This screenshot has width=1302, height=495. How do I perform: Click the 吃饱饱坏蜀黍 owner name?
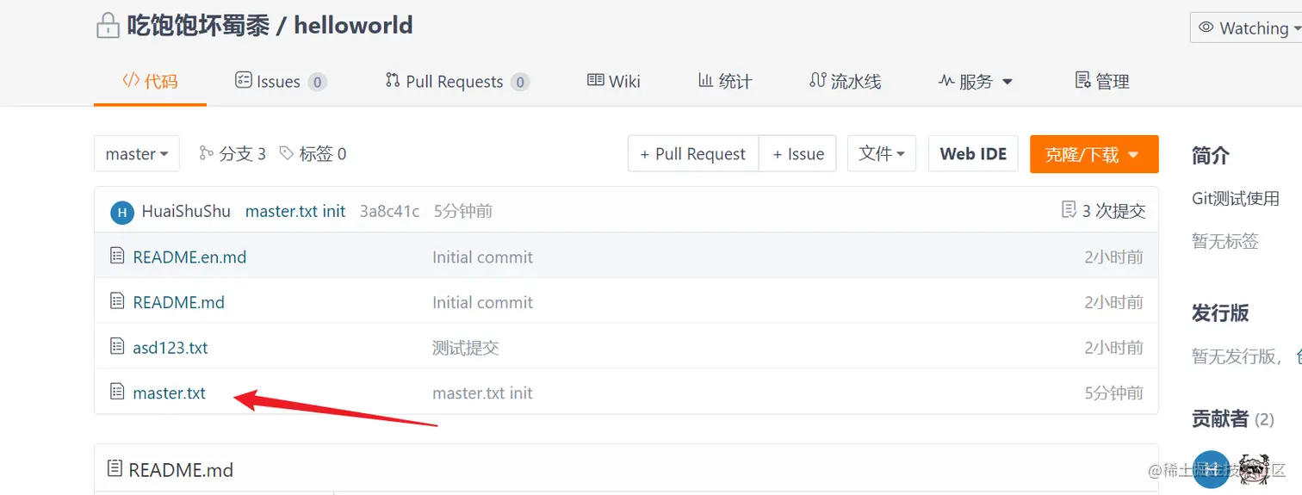(x=197, y=25)
